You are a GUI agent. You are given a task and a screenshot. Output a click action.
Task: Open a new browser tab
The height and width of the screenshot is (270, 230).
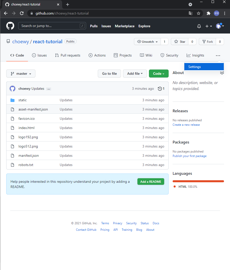click(68, 4)
